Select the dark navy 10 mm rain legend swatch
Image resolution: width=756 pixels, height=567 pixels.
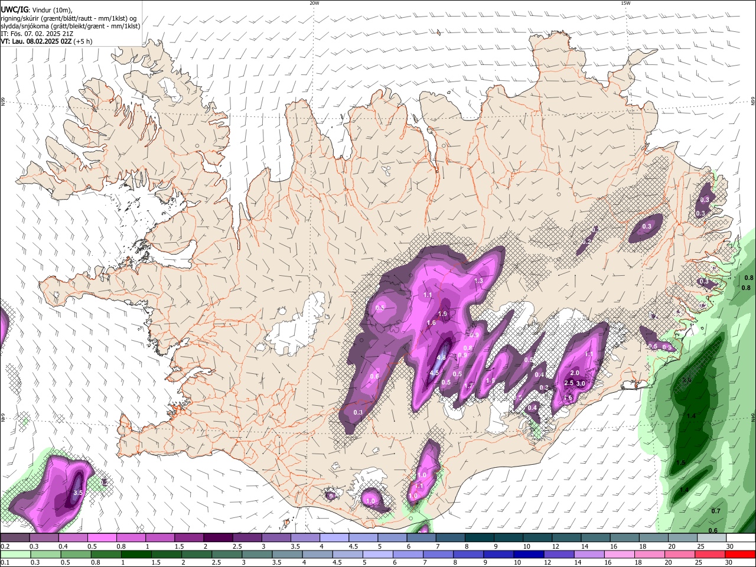(x=529, y=554)
